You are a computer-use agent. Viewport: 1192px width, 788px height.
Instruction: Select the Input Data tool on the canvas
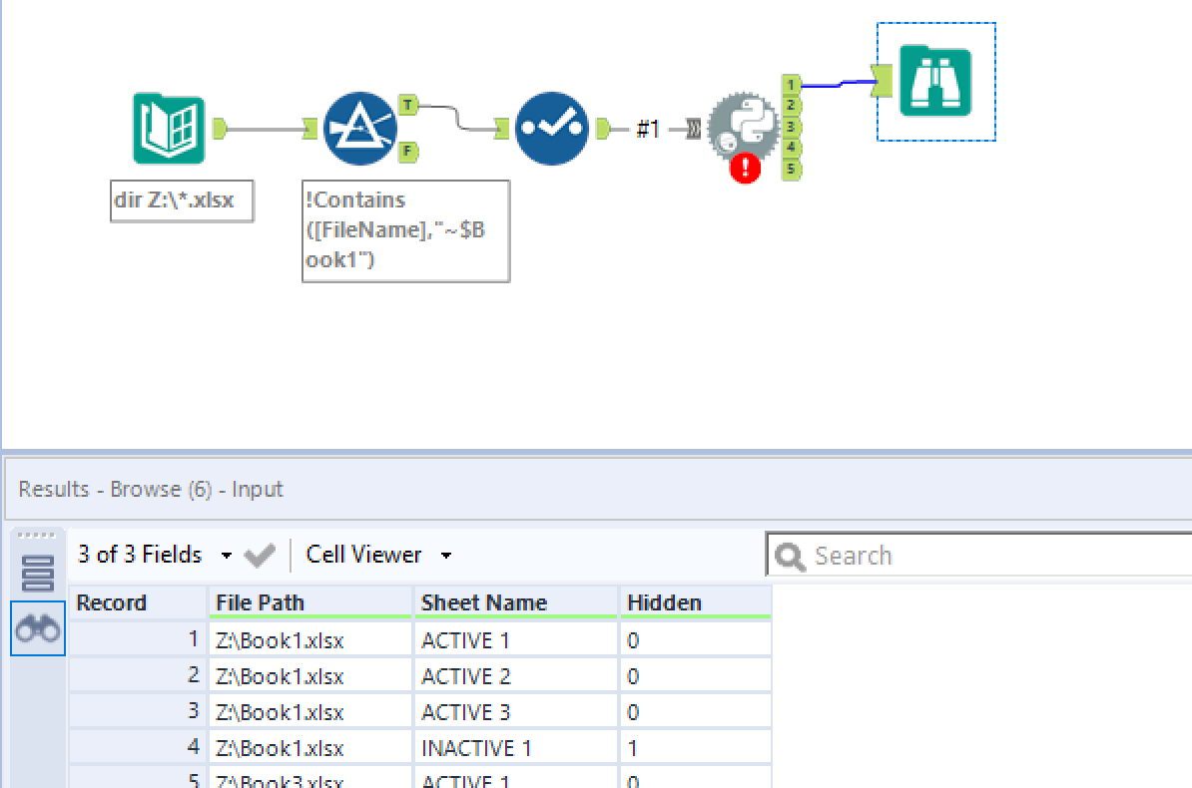pyautogui.click(x=170, y=128)
